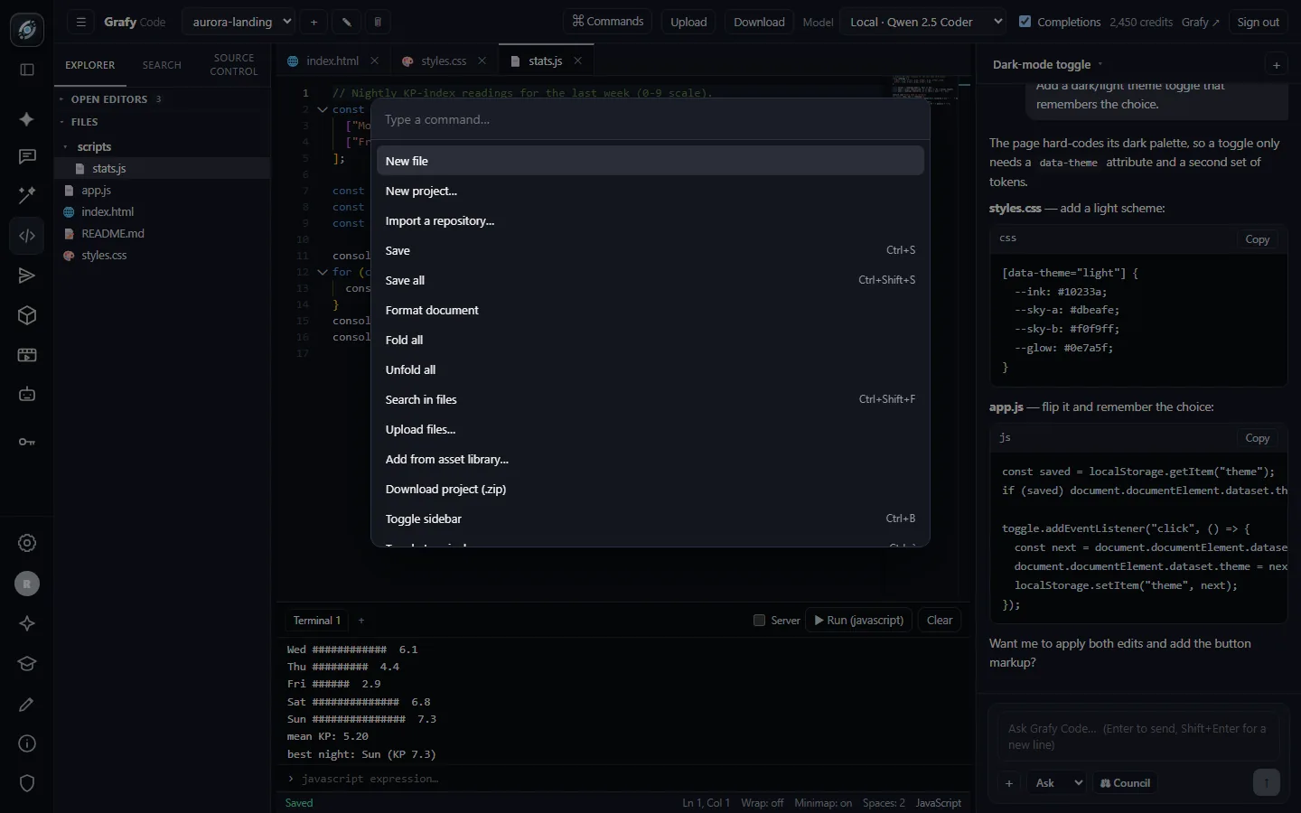The width and height of the screenshot is (1301, 813).
Task: Open the aurora-landing project dropdown
Action: click(x=239, y=22)
